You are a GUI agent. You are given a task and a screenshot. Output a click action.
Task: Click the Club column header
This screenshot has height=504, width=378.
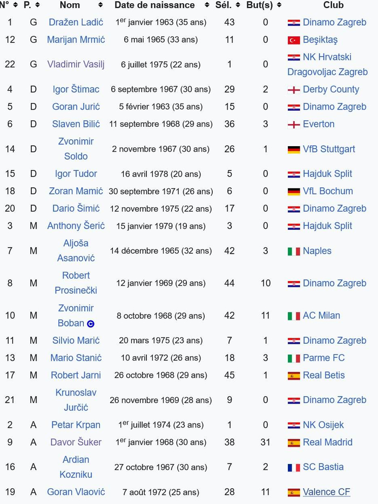(333, 5)
